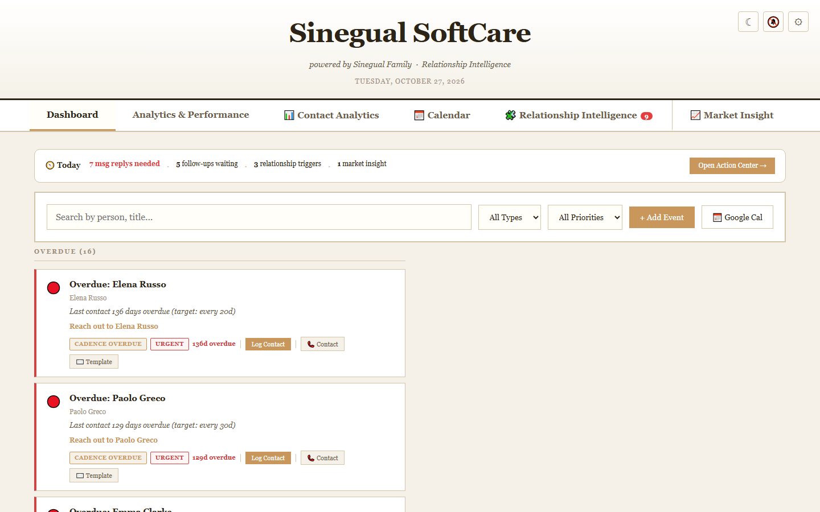Click Cadence Overdue tag on Elena Russo

(108, 344)
